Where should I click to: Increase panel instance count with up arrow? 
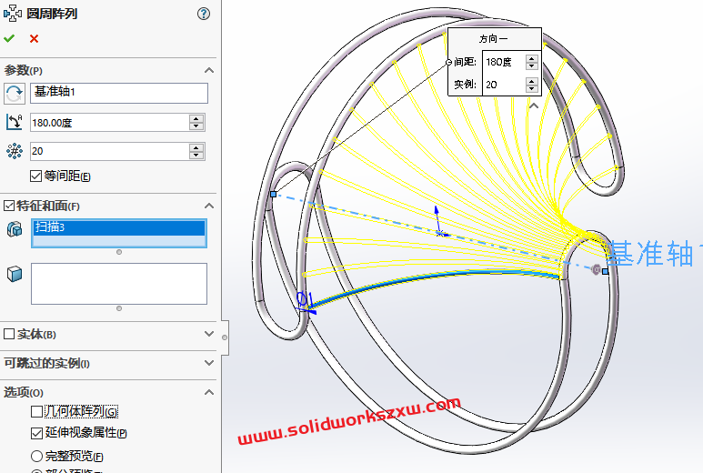(196, 147)
